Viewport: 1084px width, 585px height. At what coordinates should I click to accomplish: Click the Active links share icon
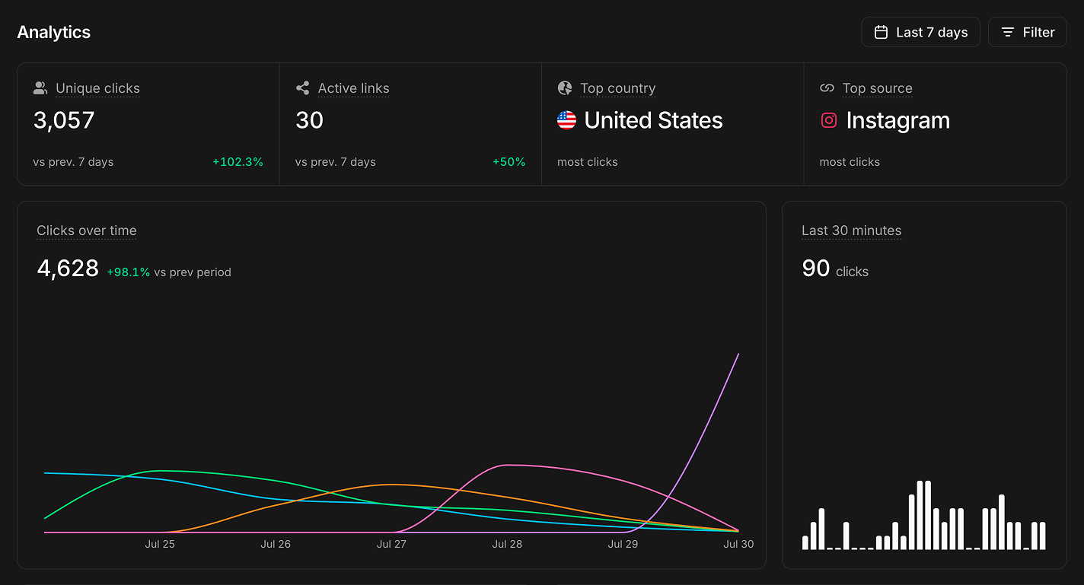click(x=302, y=88)
